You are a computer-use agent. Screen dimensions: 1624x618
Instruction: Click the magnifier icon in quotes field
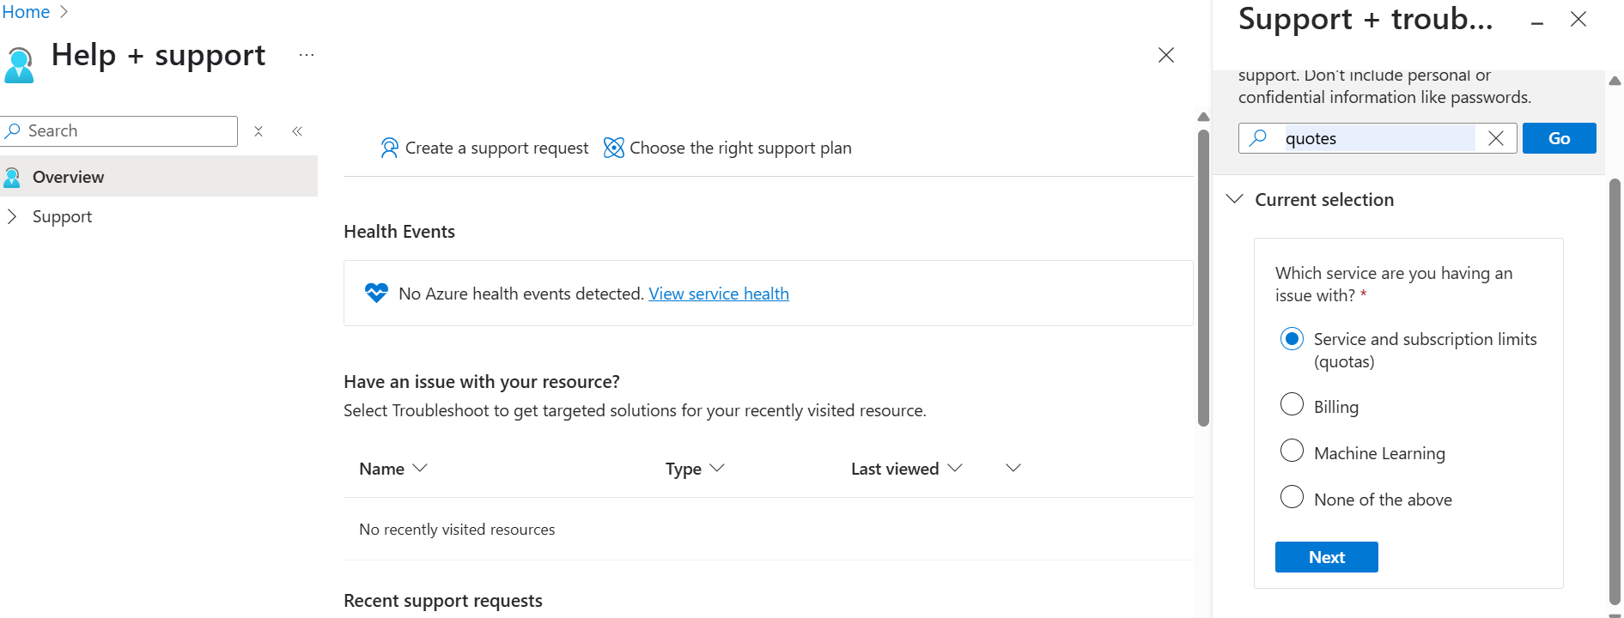click(1259, 137)
